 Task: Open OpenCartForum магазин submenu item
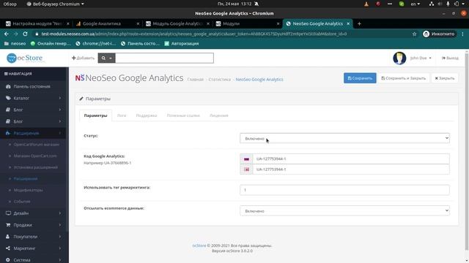[36, 145]
